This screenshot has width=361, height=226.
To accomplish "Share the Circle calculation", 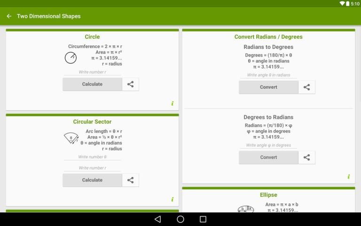I will click(x=130, y=84).
